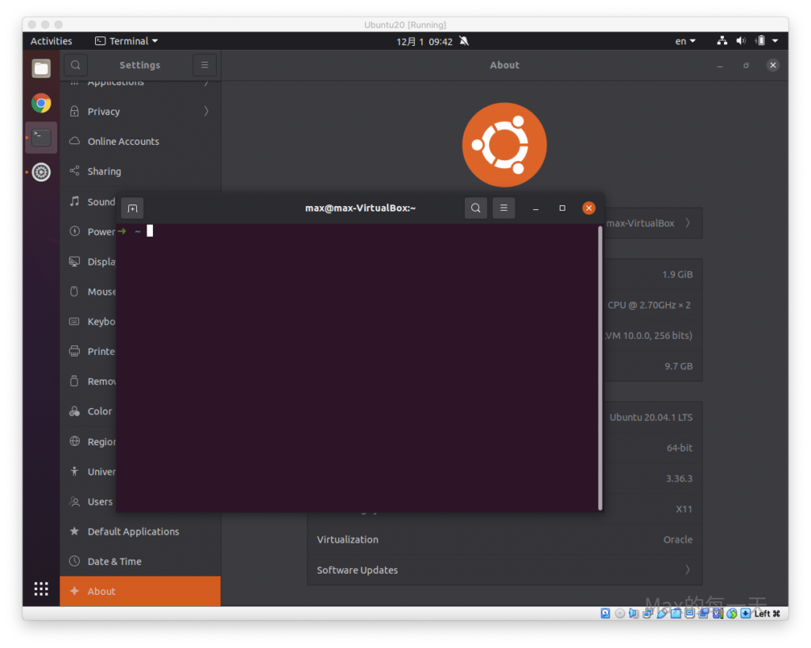Open the Settings hamburger menu
This screenshot has width=811, height=648.
[204, 65]
